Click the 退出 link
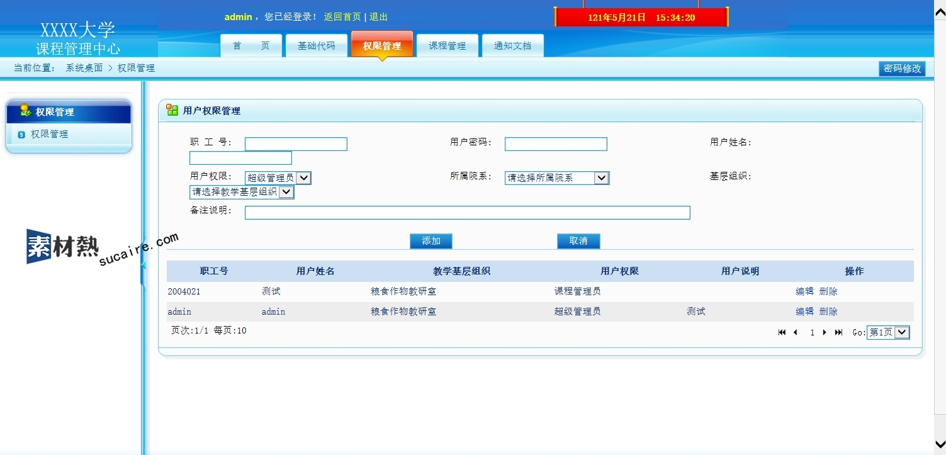 pyautogui.click(x=378, y=17)
